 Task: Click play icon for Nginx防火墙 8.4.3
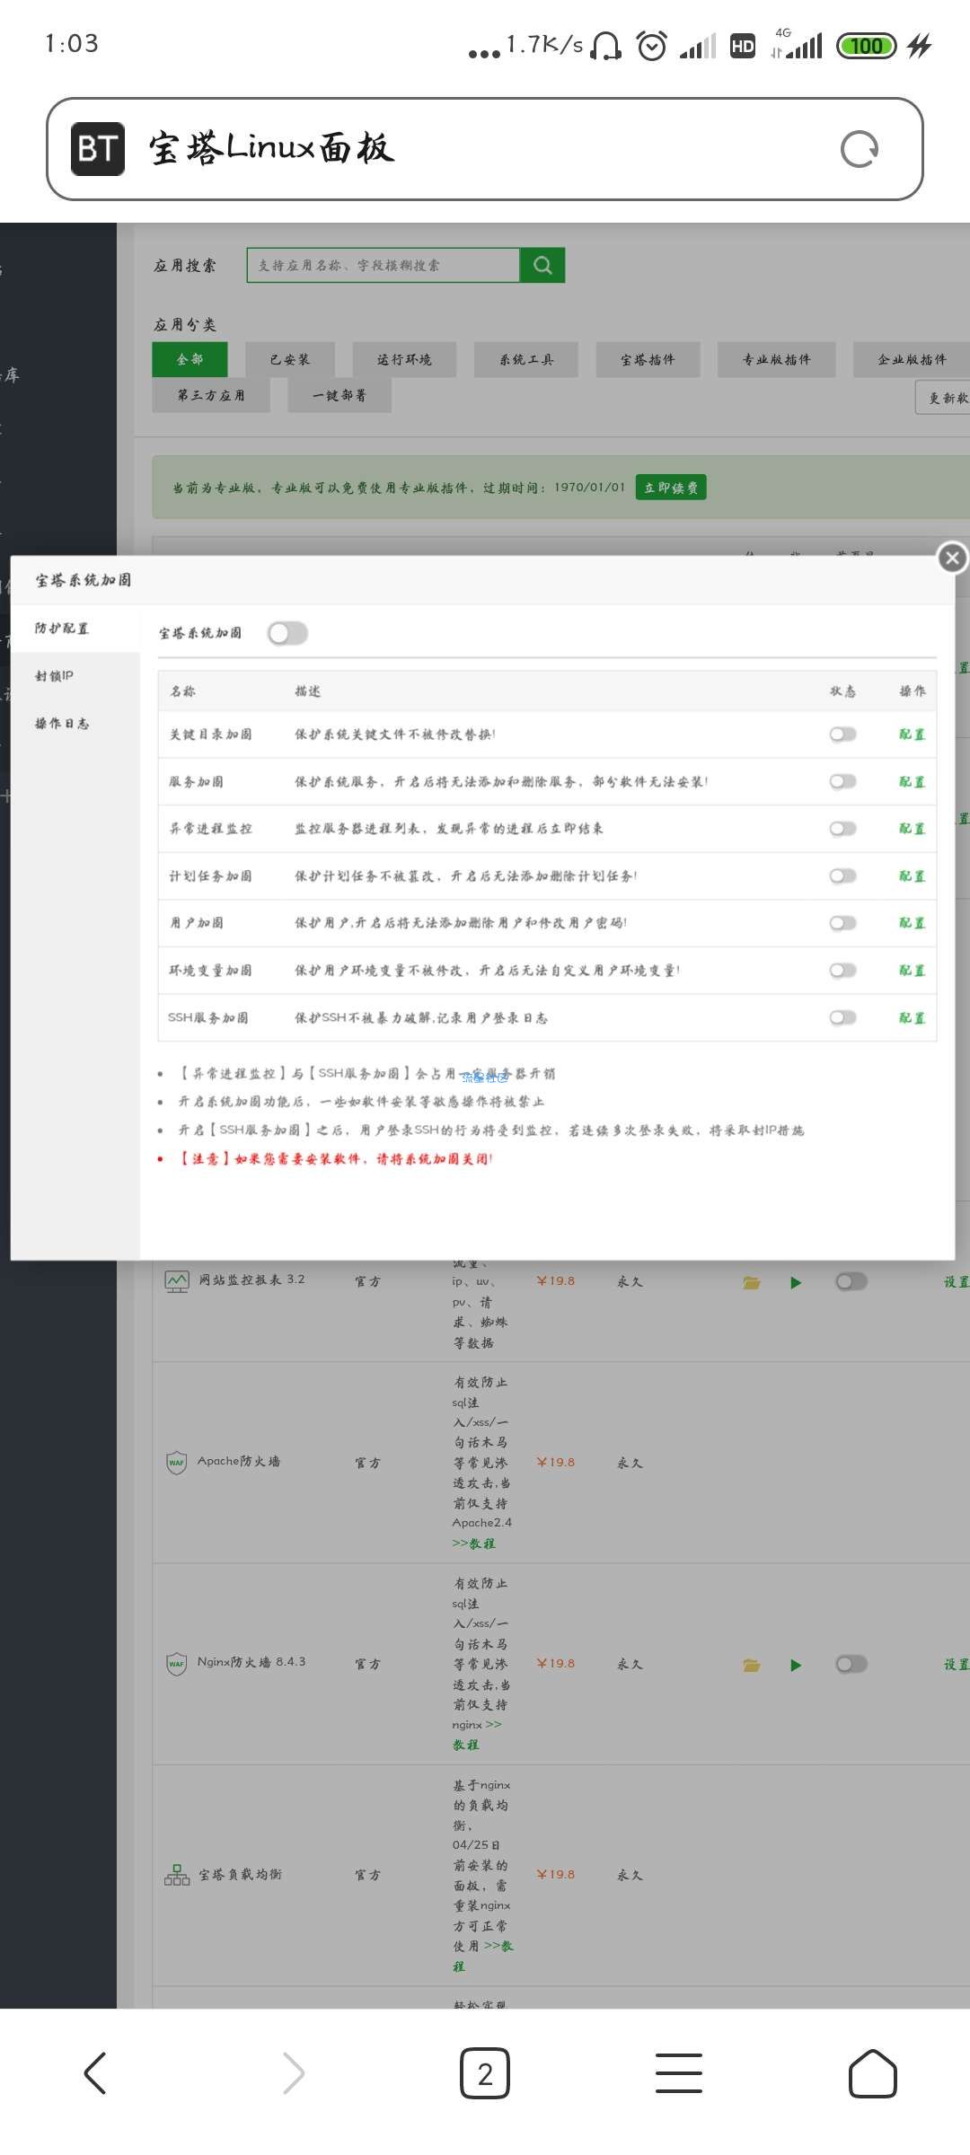pyautogui.click(x=795, y=1665)
